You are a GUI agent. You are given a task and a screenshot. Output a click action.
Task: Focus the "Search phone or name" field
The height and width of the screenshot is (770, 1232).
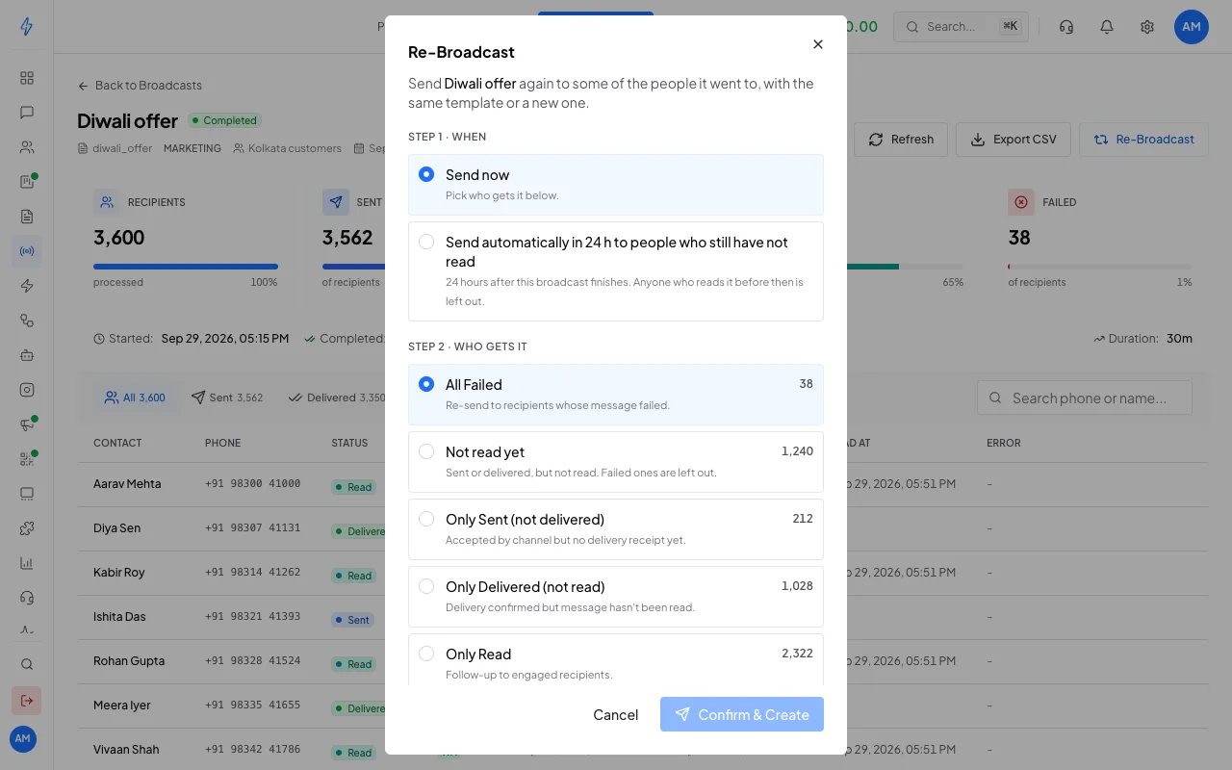pos(1085,398)
